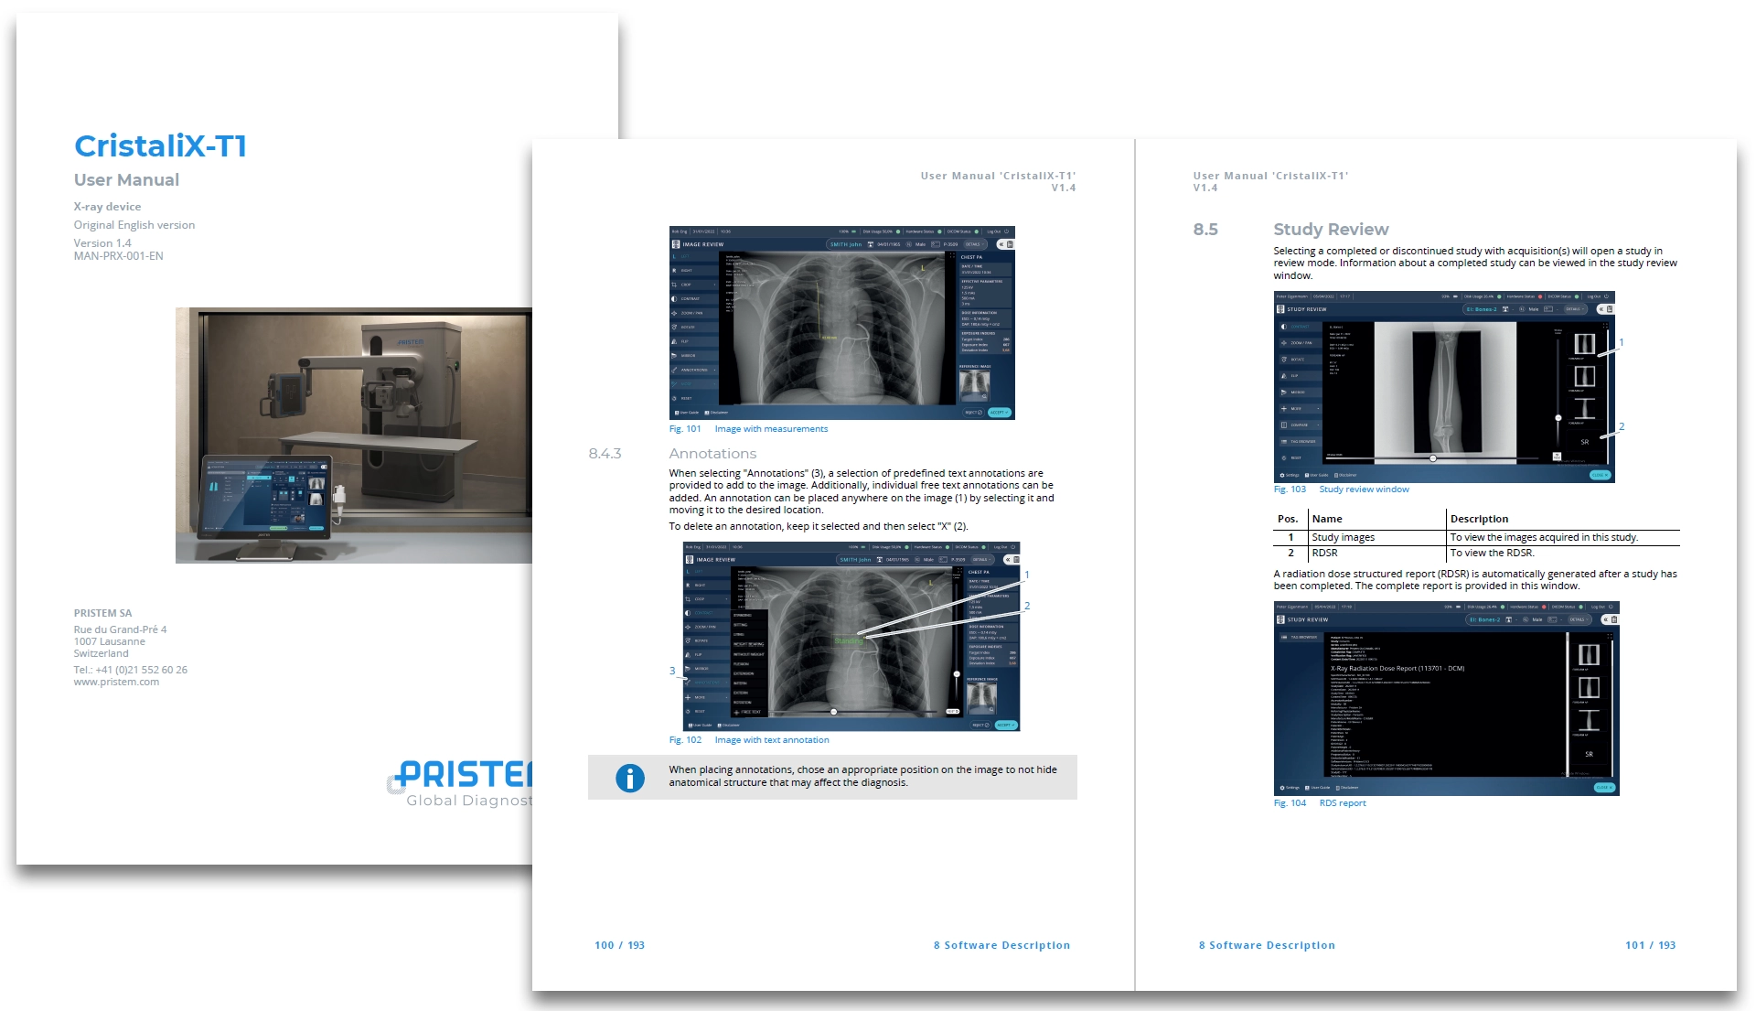The height and width of the screenshot is (1011, 1756).
Task: Open the Details dropdown in Fig. 102 screenshot
Action: [981, 560]
